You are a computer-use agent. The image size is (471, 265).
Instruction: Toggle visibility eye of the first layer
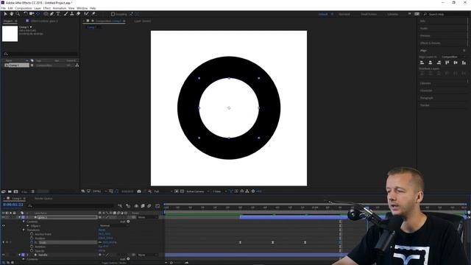(3, 217)
